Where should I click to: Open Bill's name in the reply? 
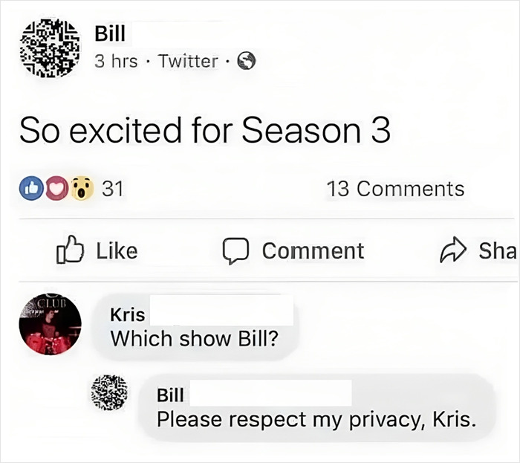click(170, 395)
